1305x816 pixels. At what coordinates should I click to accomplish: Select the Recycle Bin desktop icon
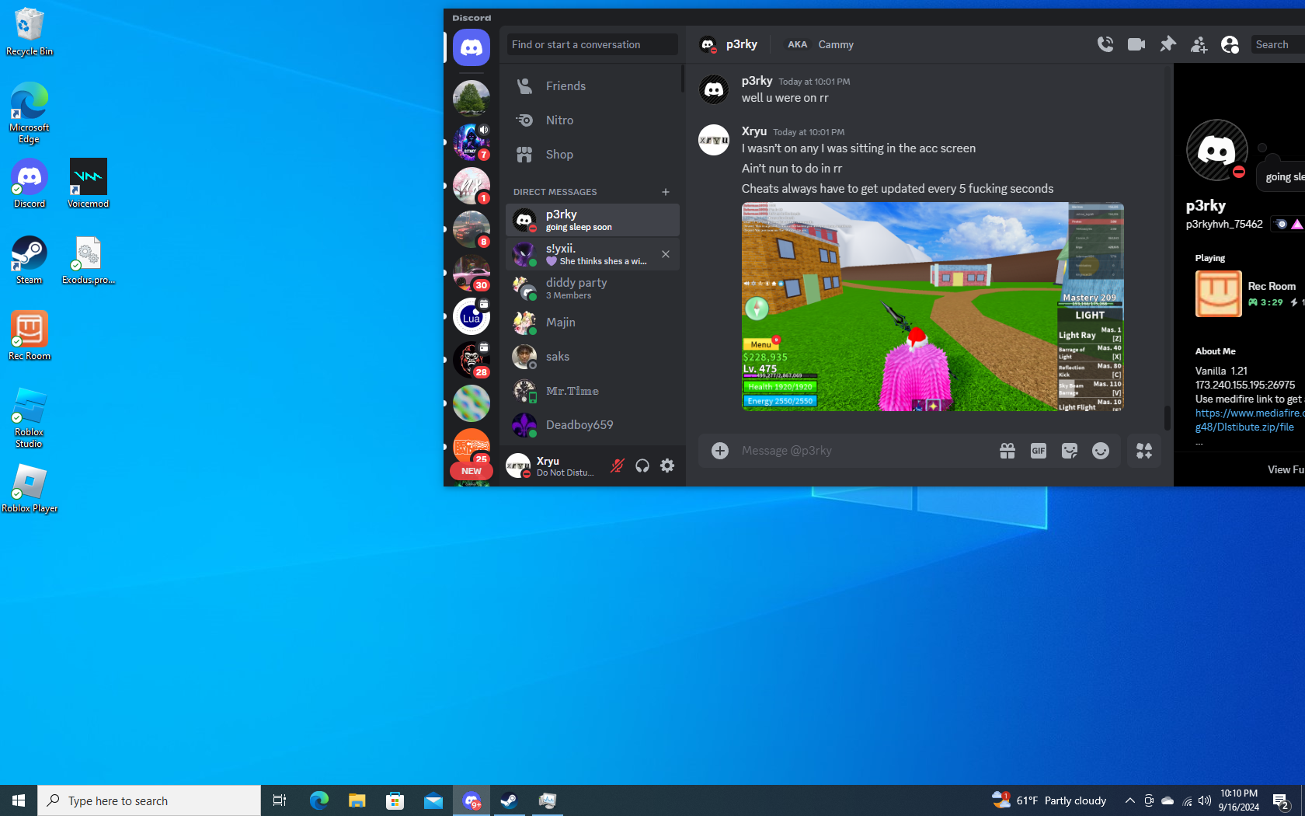(x=30, y=31)
